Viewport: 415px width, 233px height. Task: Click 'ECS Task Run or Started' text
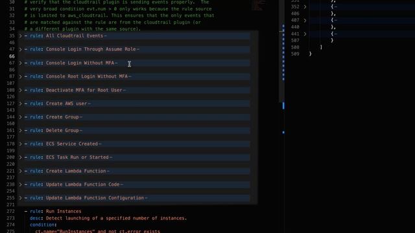(77, 157)
